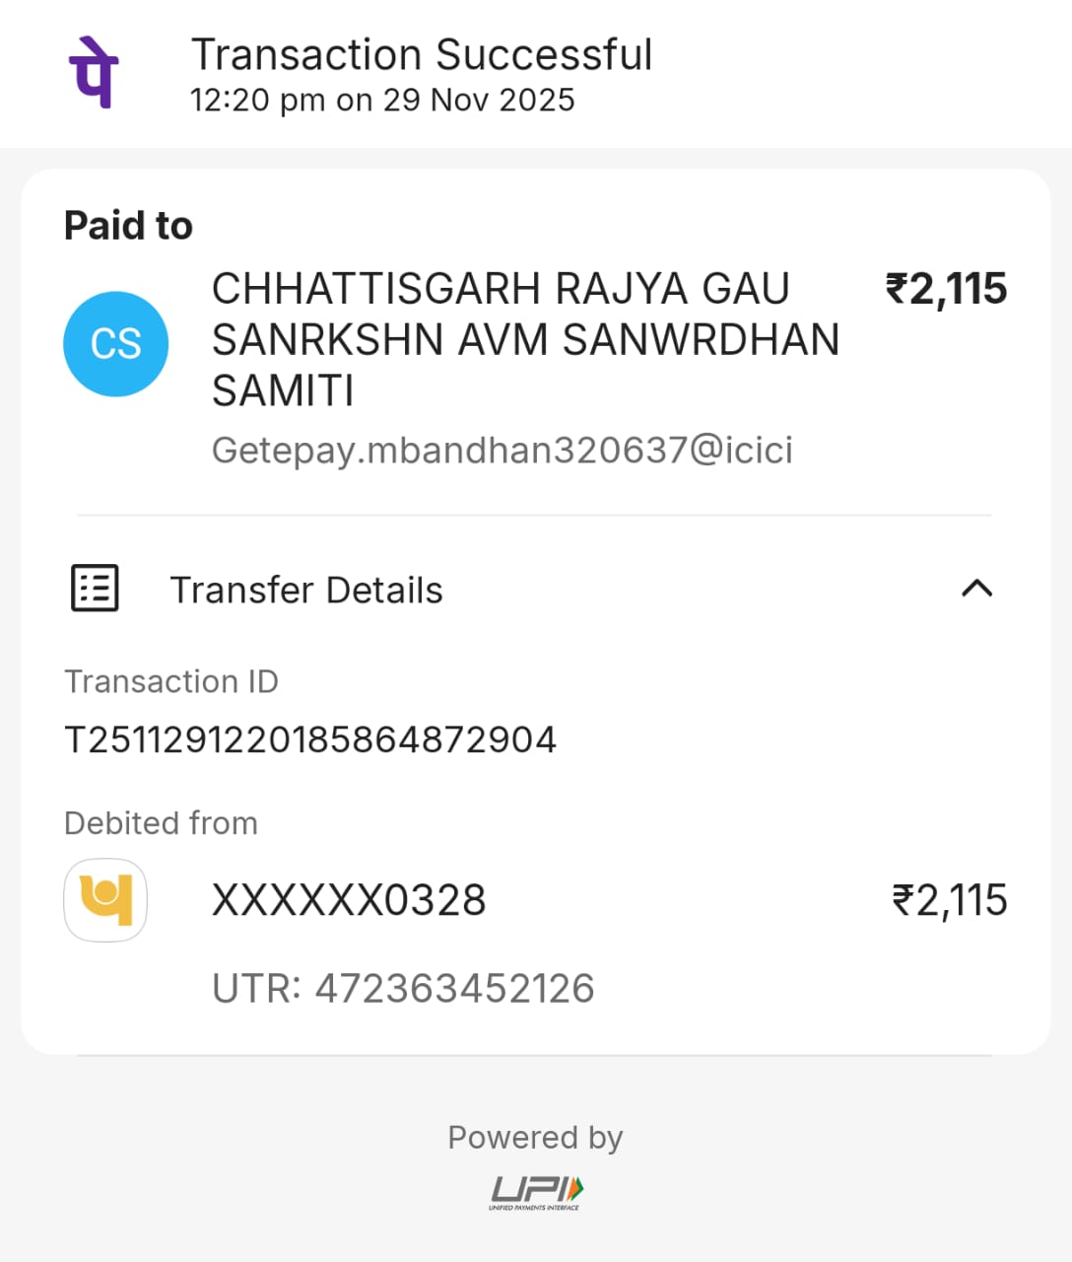Viewport: 1072px width, 1262px height.
Task: Click the Transfer Details list icon
Action: click(x=95, y=589)
